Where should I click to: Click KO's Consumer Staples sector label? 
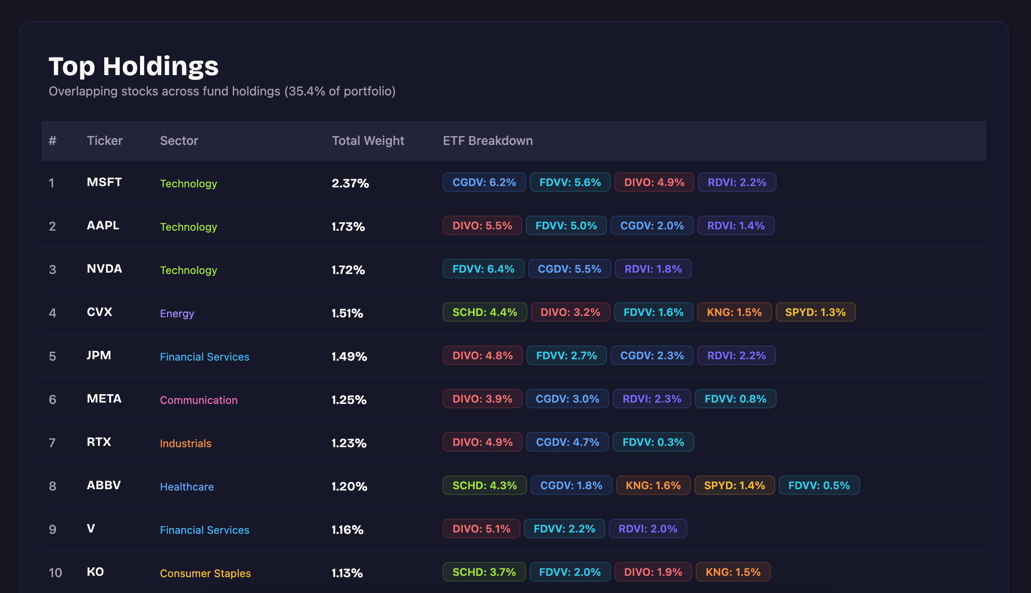(x=205, y=573)
